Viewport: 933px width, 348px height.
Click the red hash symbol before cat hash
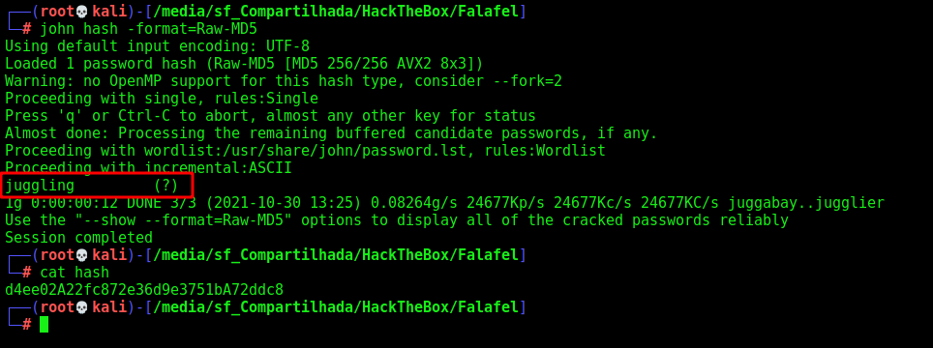tap(27, 274)
